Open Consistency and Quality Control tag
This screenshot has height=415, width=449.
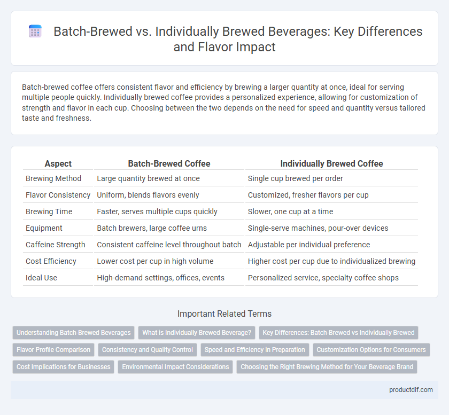click(x=148, y=350)
